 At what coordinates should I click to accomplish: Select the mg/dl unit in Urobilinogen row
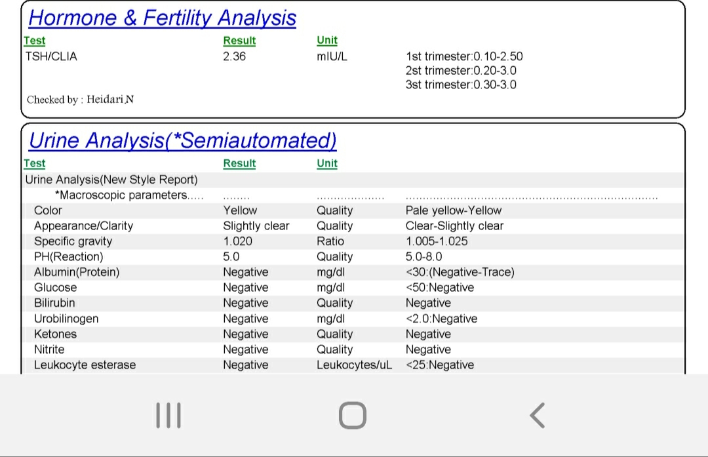(x=330, y=319)
